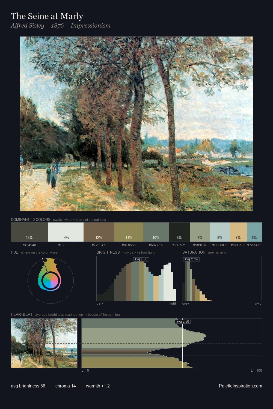The image size is (273, 409).
Task: Pick the #72604A brown swatch
Action: [99, 232]
